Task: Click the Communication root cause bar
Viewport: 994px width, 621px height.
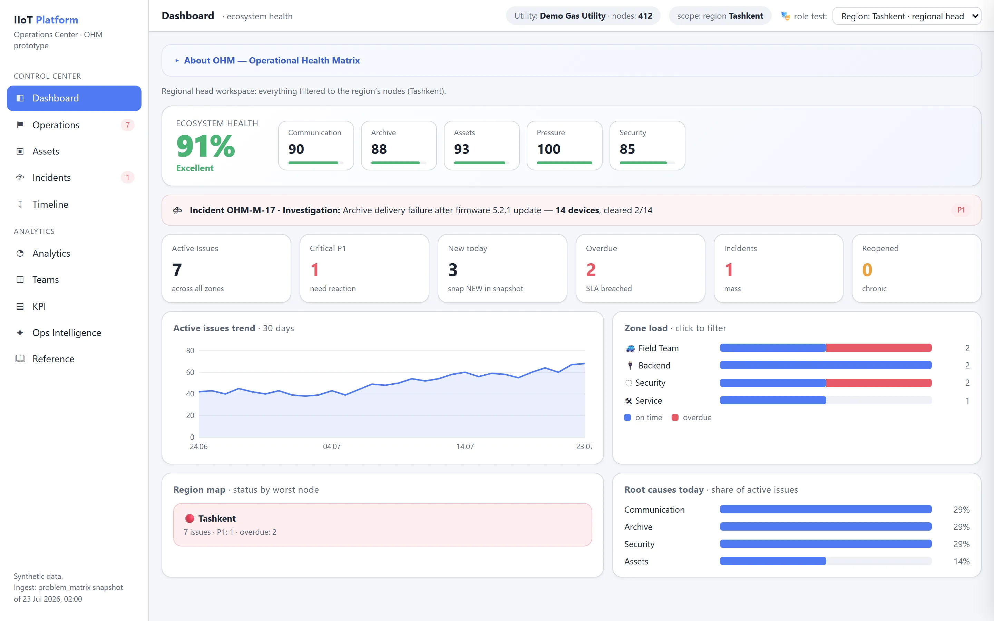Action: click(826, 510)
